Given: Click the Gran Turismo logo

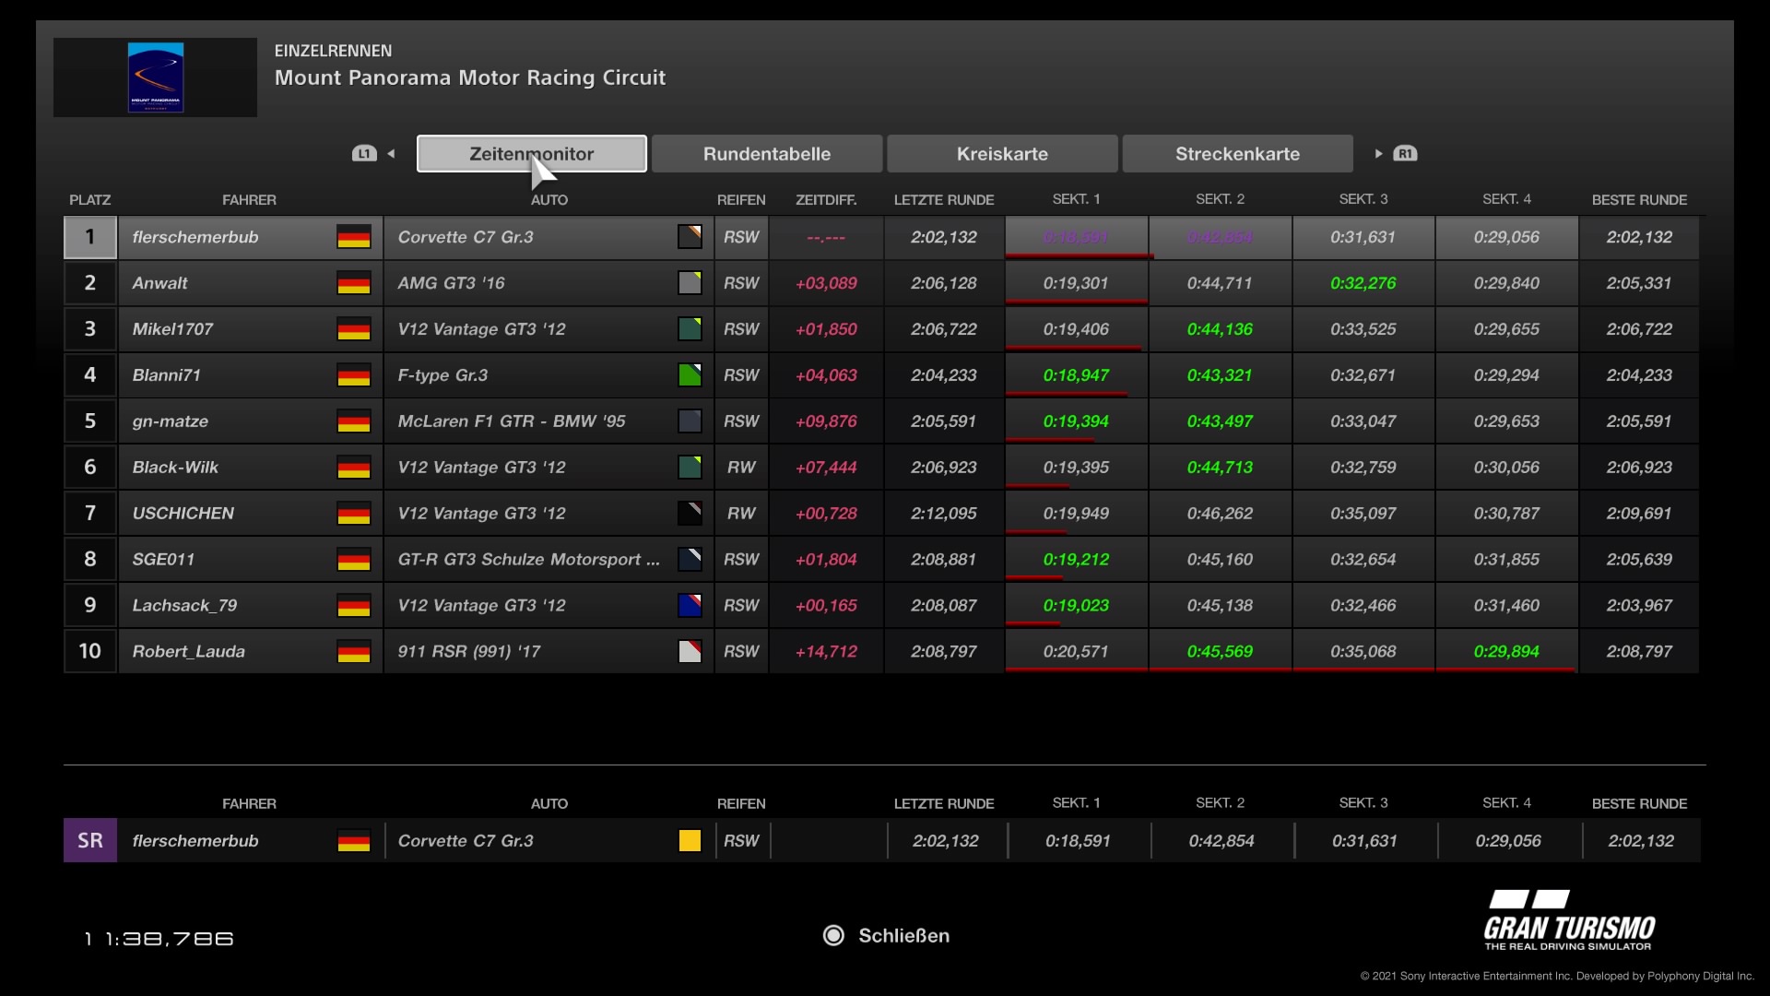Looking at the screenshot, I should (x=1569, y=920).
